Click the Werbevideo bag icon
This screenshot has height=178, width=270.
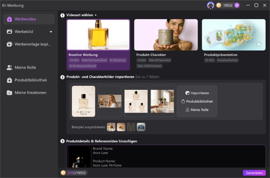point(9,19)
